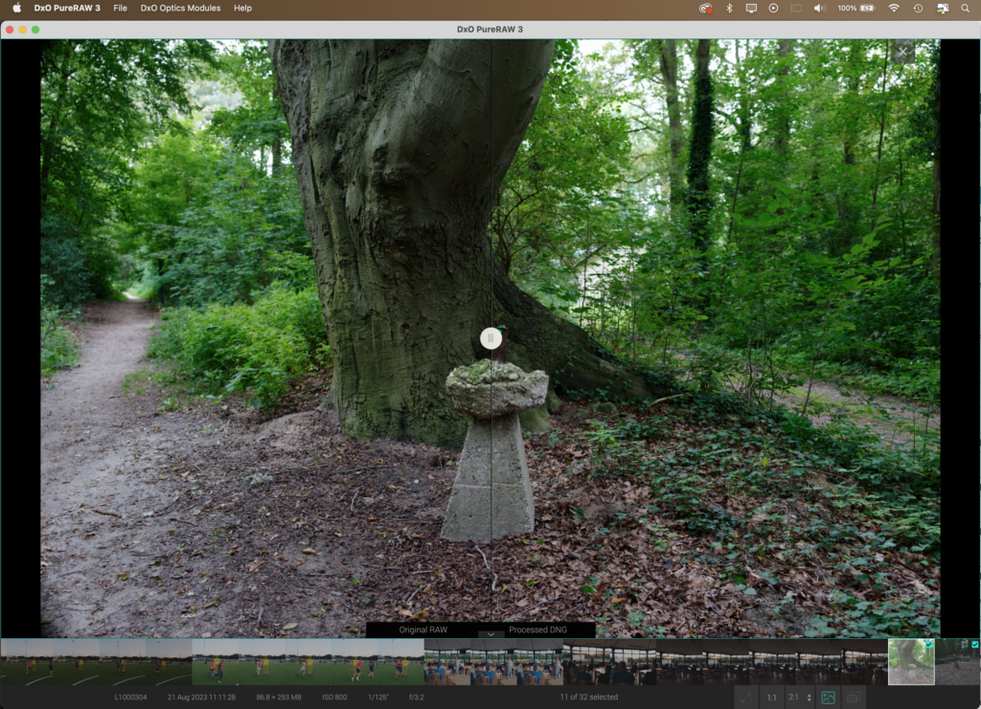
Task: Click the screen mirroring display icon
Action: pyautogui.click(x=751, y=8)
